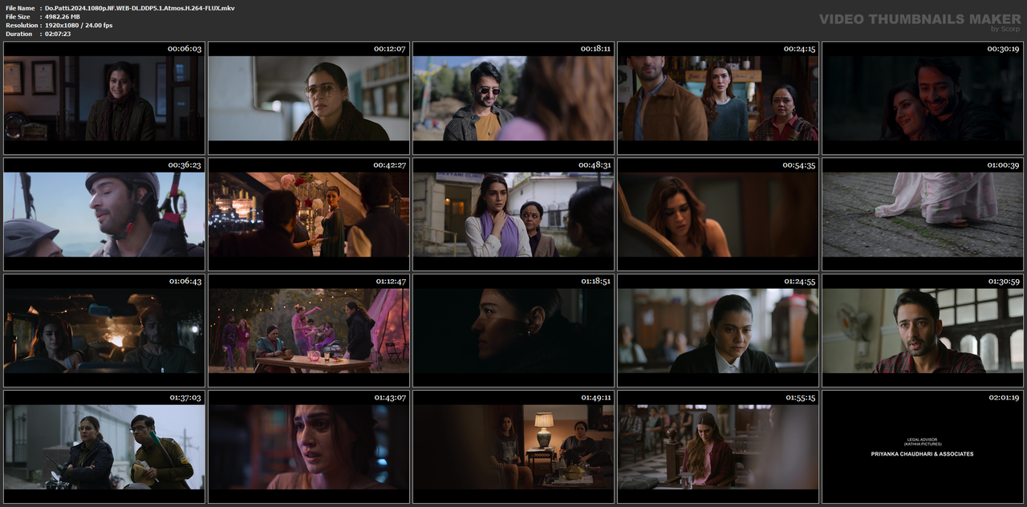1027x507 pixels.
Task: Select the thumbnail timestamped 00:30:19
Action: (923, 98)
